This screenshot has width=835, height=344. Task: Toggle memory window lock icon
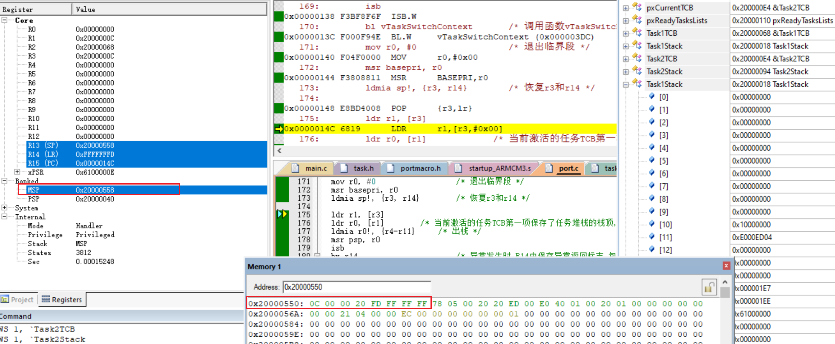click(x=709, y=287)
